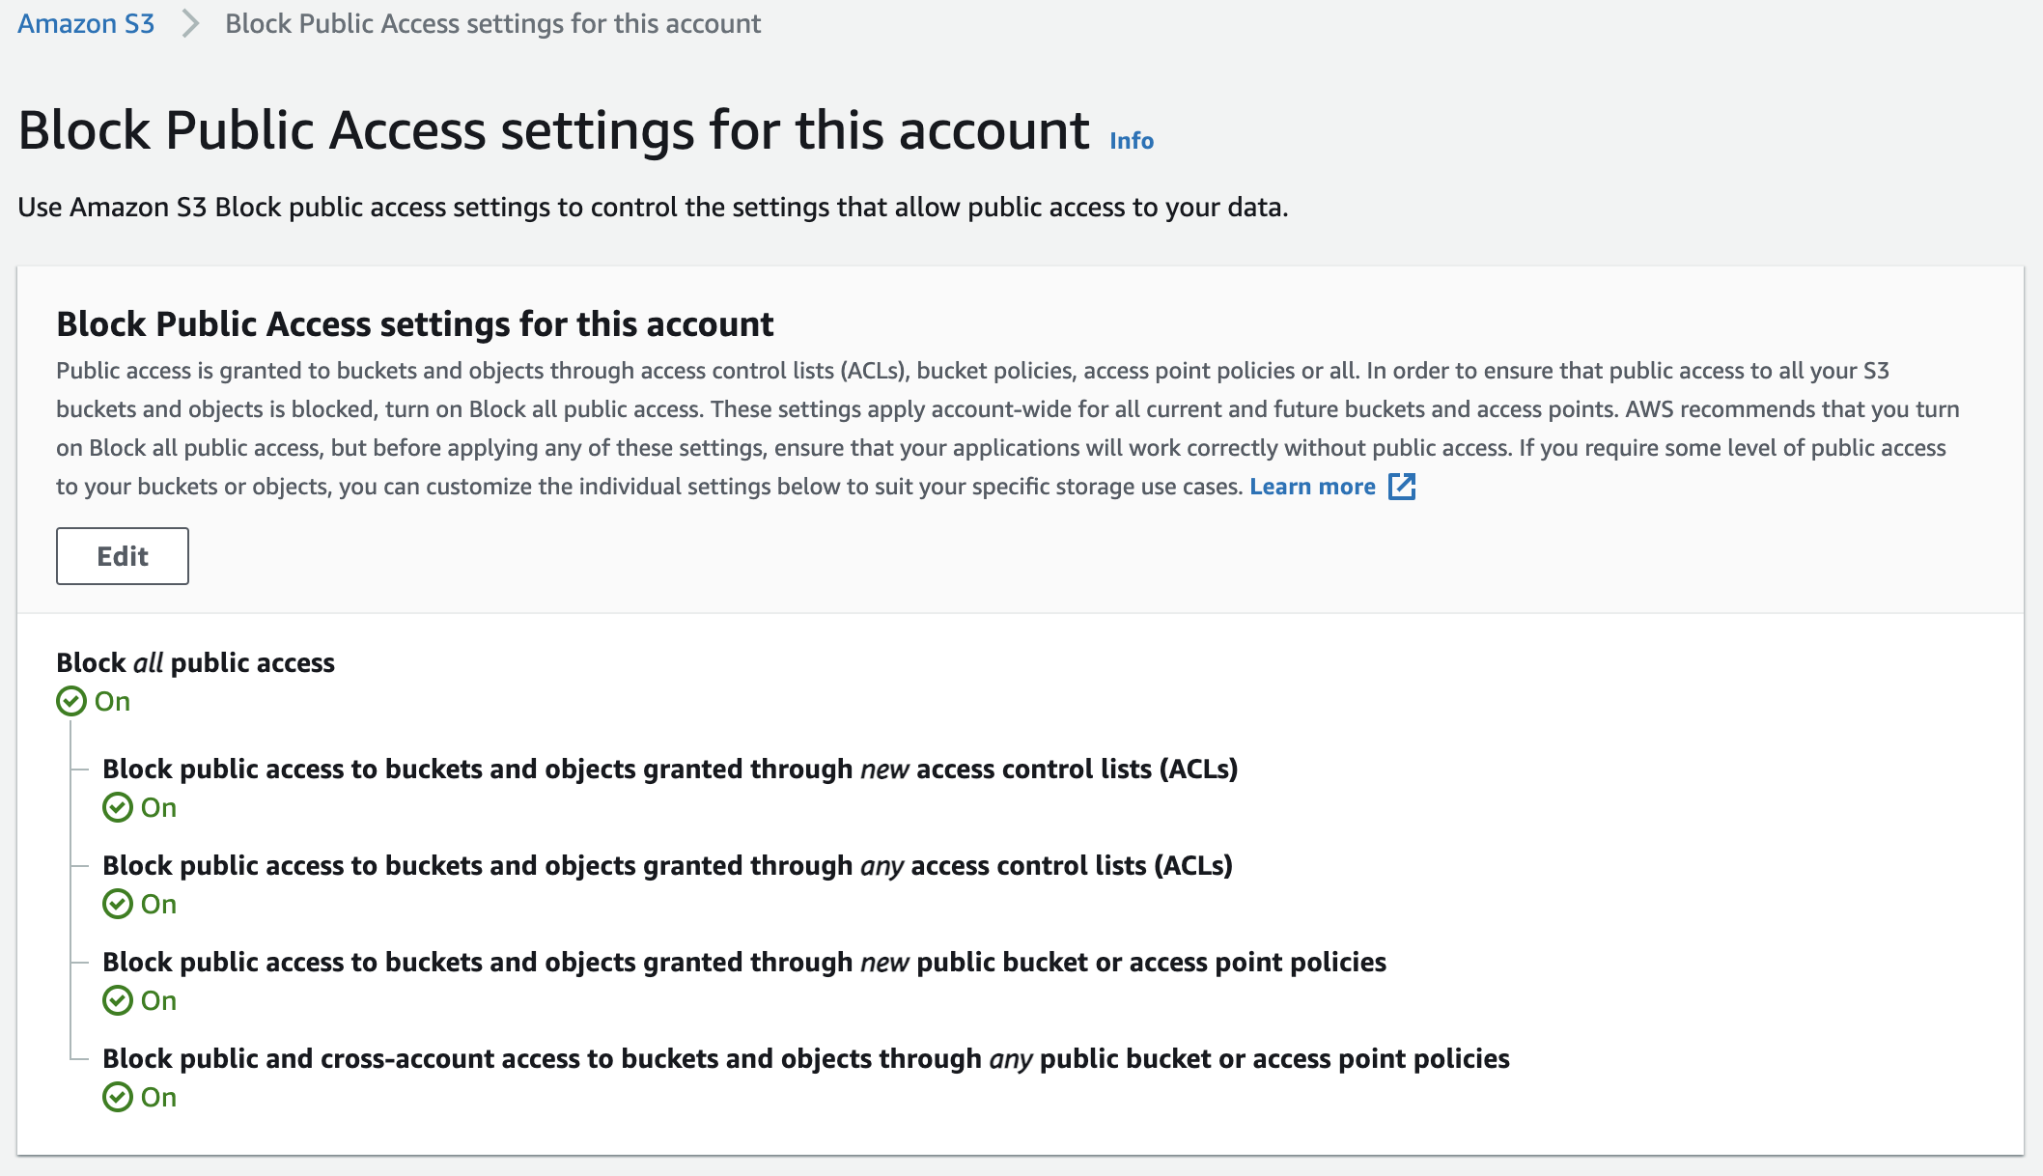The width and height of the screenshot is (2043, 1176).
Task: Click the On status under Block all public access
Action: pyautogui.click(x=112, y=701)
